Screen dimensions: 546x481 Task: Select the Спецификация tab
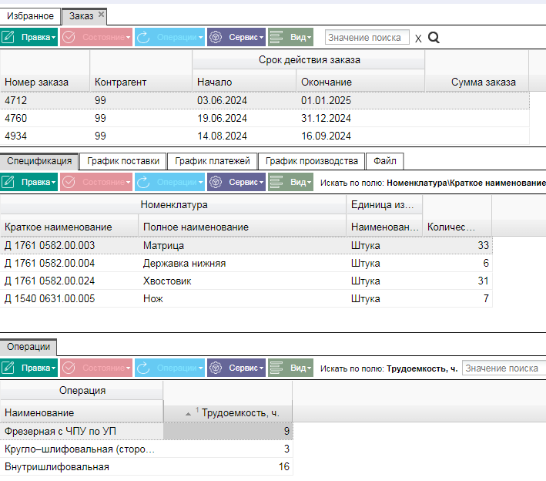[x=39, y=161]
